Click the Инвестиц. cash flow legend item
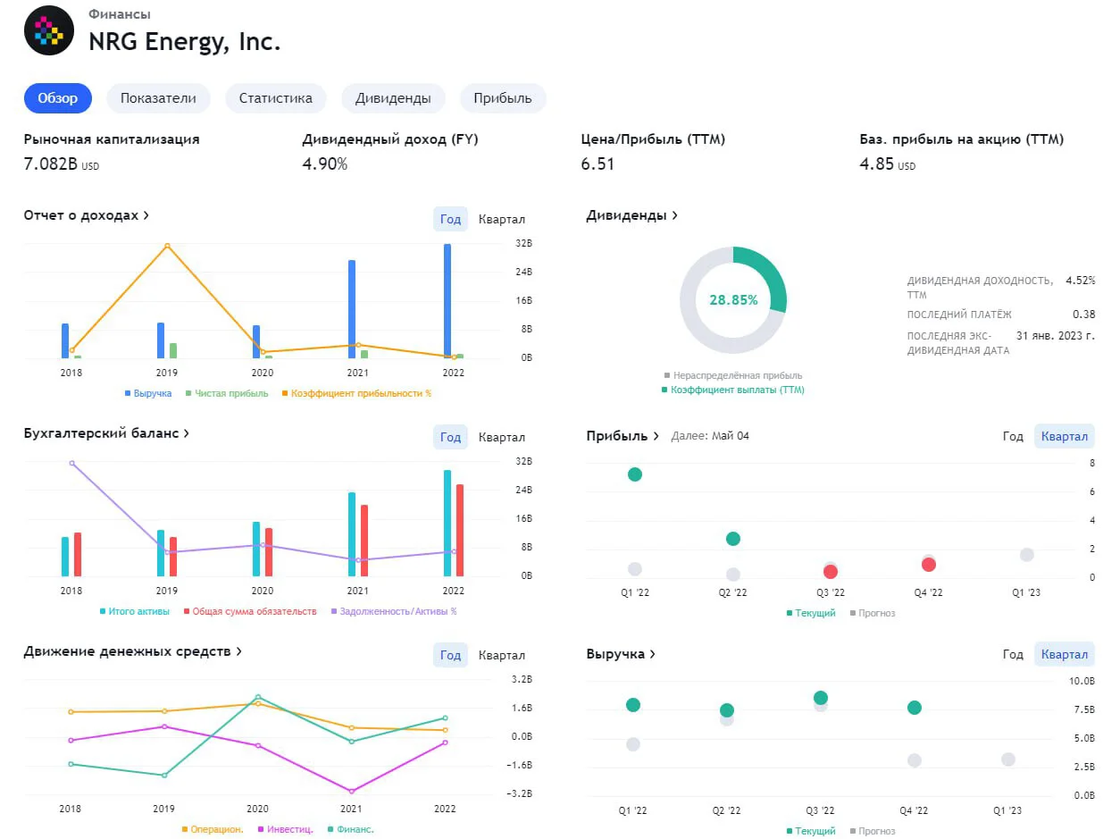1103x839 pixels. point(286,829)
